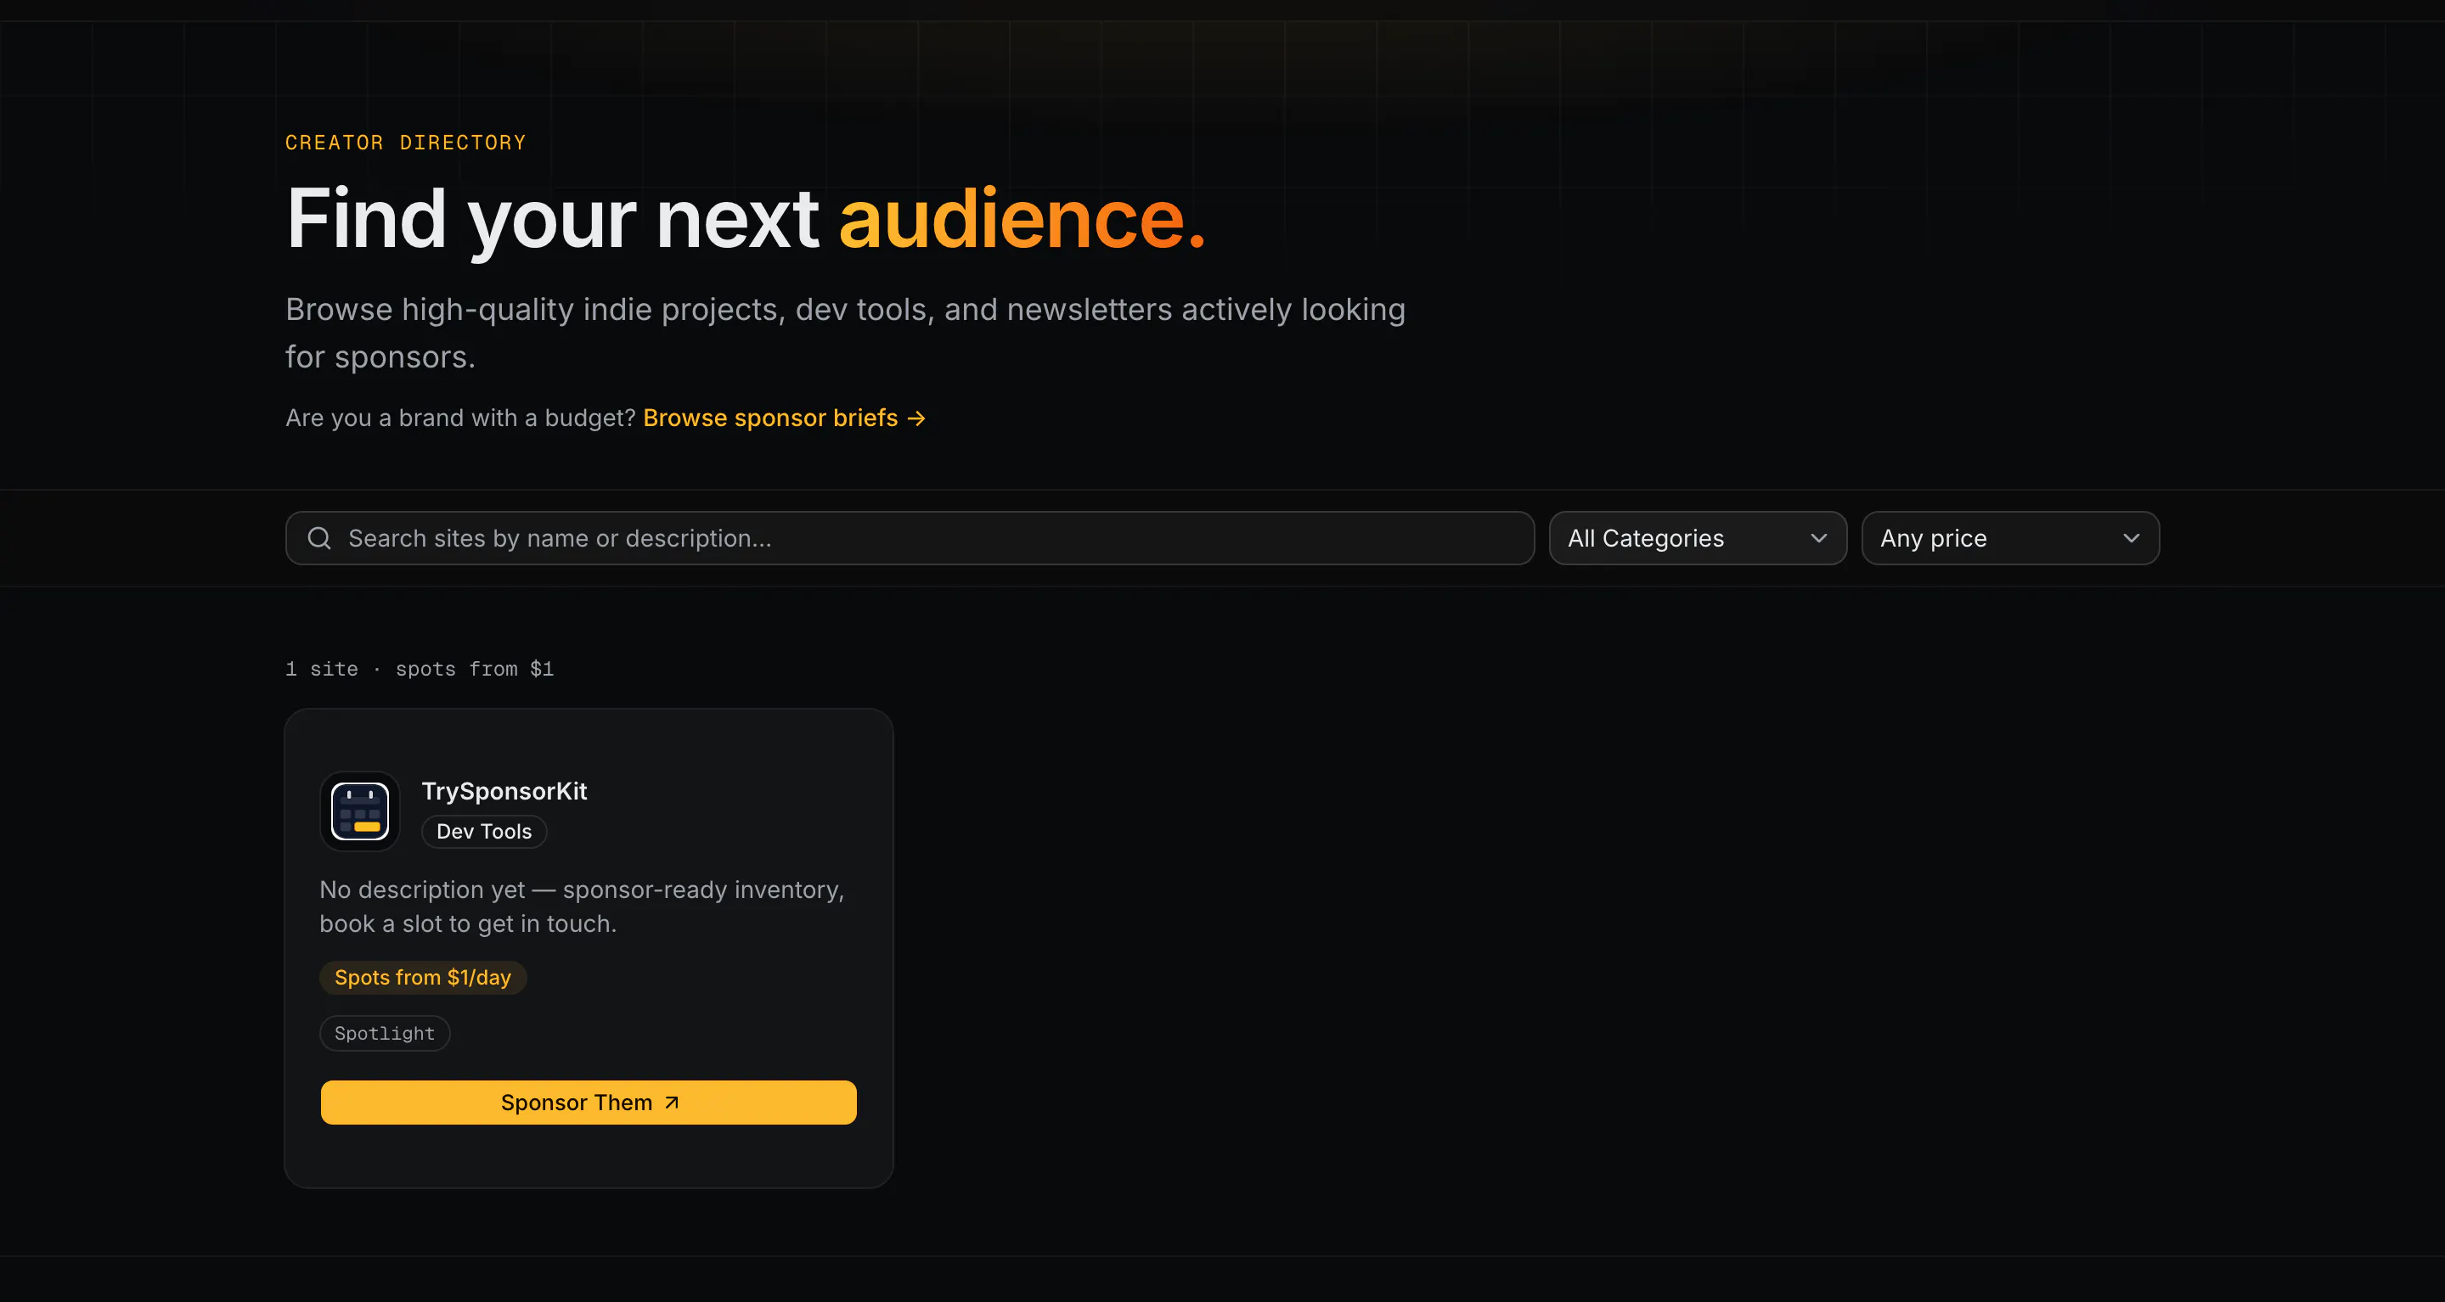Click the CREATOR DIRECTORY label
The height and width of the screenshot is (1302, 2445).
(x=405, y=143)
